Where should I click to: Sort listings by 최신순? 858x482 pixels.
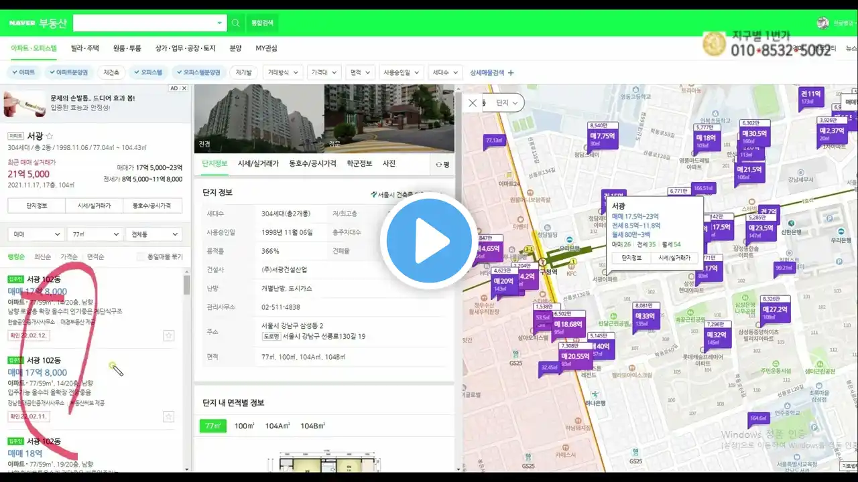(42, 256)
